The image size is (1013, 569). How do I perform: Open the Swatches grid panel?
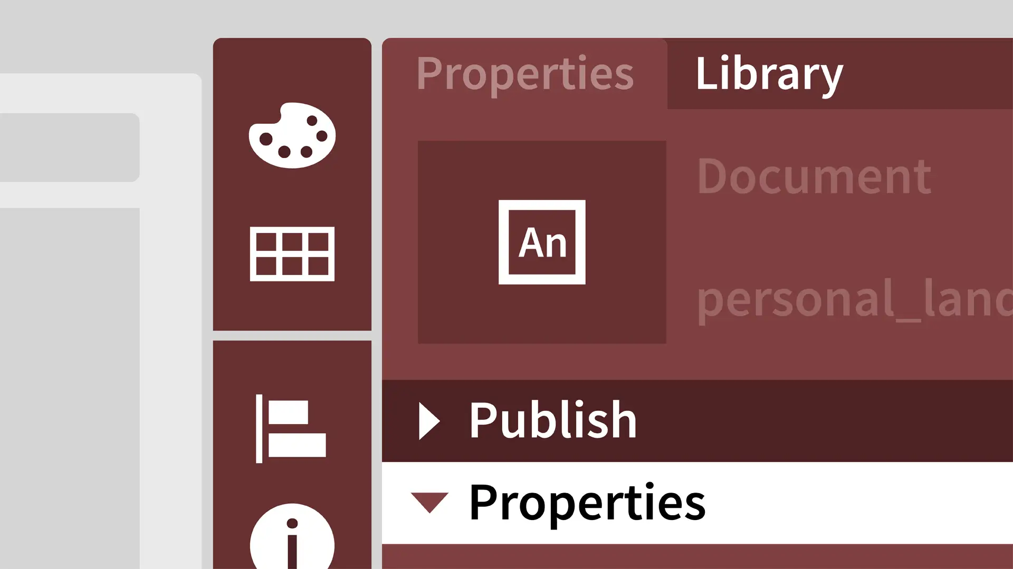292,254
